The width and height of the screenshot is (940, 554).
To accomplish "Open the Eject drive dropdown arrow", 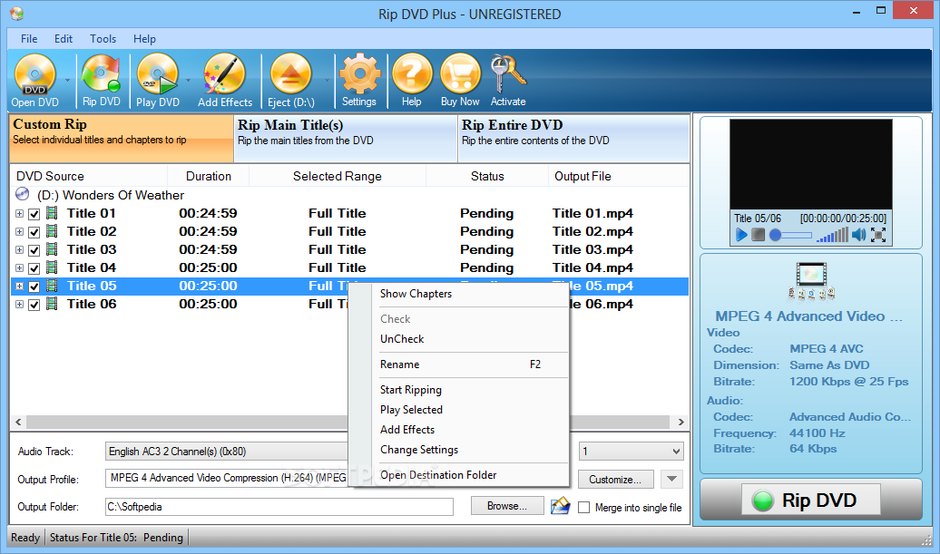I will tap(327, 81).
